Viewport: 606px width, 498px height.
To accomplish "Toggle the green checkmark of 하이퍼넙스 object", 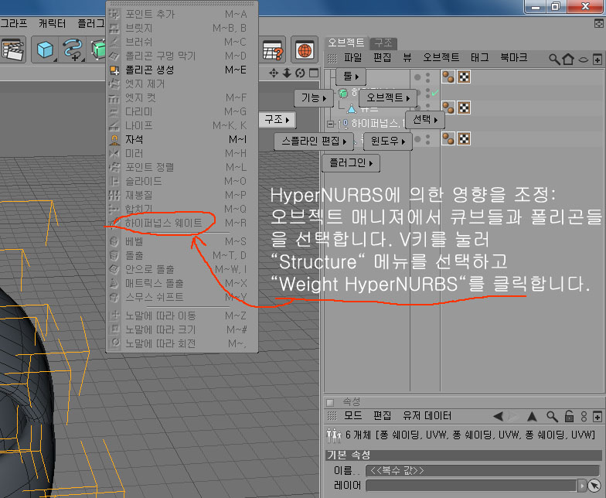I will click(435, 93).
